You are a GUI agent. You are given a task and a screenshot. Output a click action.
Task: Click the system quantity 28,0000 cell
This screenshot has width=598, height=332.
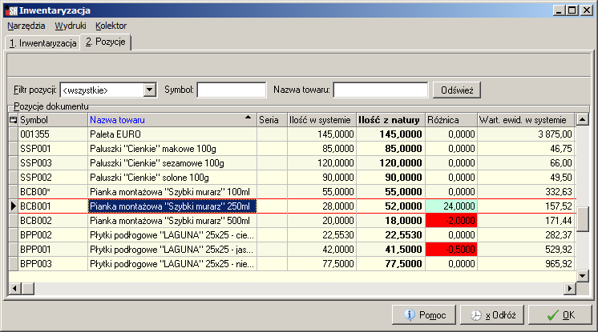(x=322, y=206)
